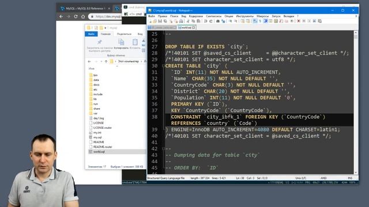Open the Опции menu in Notepad++

coord(229,16)
